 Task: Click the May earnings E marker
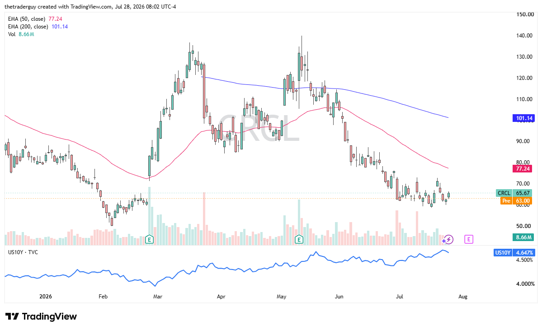[299, 239]
